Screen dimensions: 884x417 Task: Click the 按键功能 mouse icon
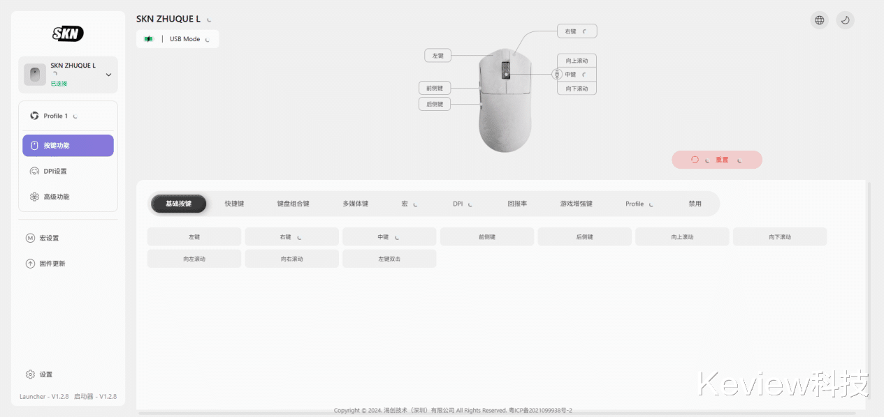[x=34, y=146]
